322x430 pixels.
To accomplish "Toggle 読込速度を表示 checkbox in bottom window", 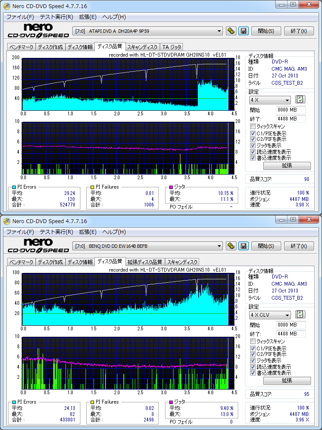I will tap(253, 367).
